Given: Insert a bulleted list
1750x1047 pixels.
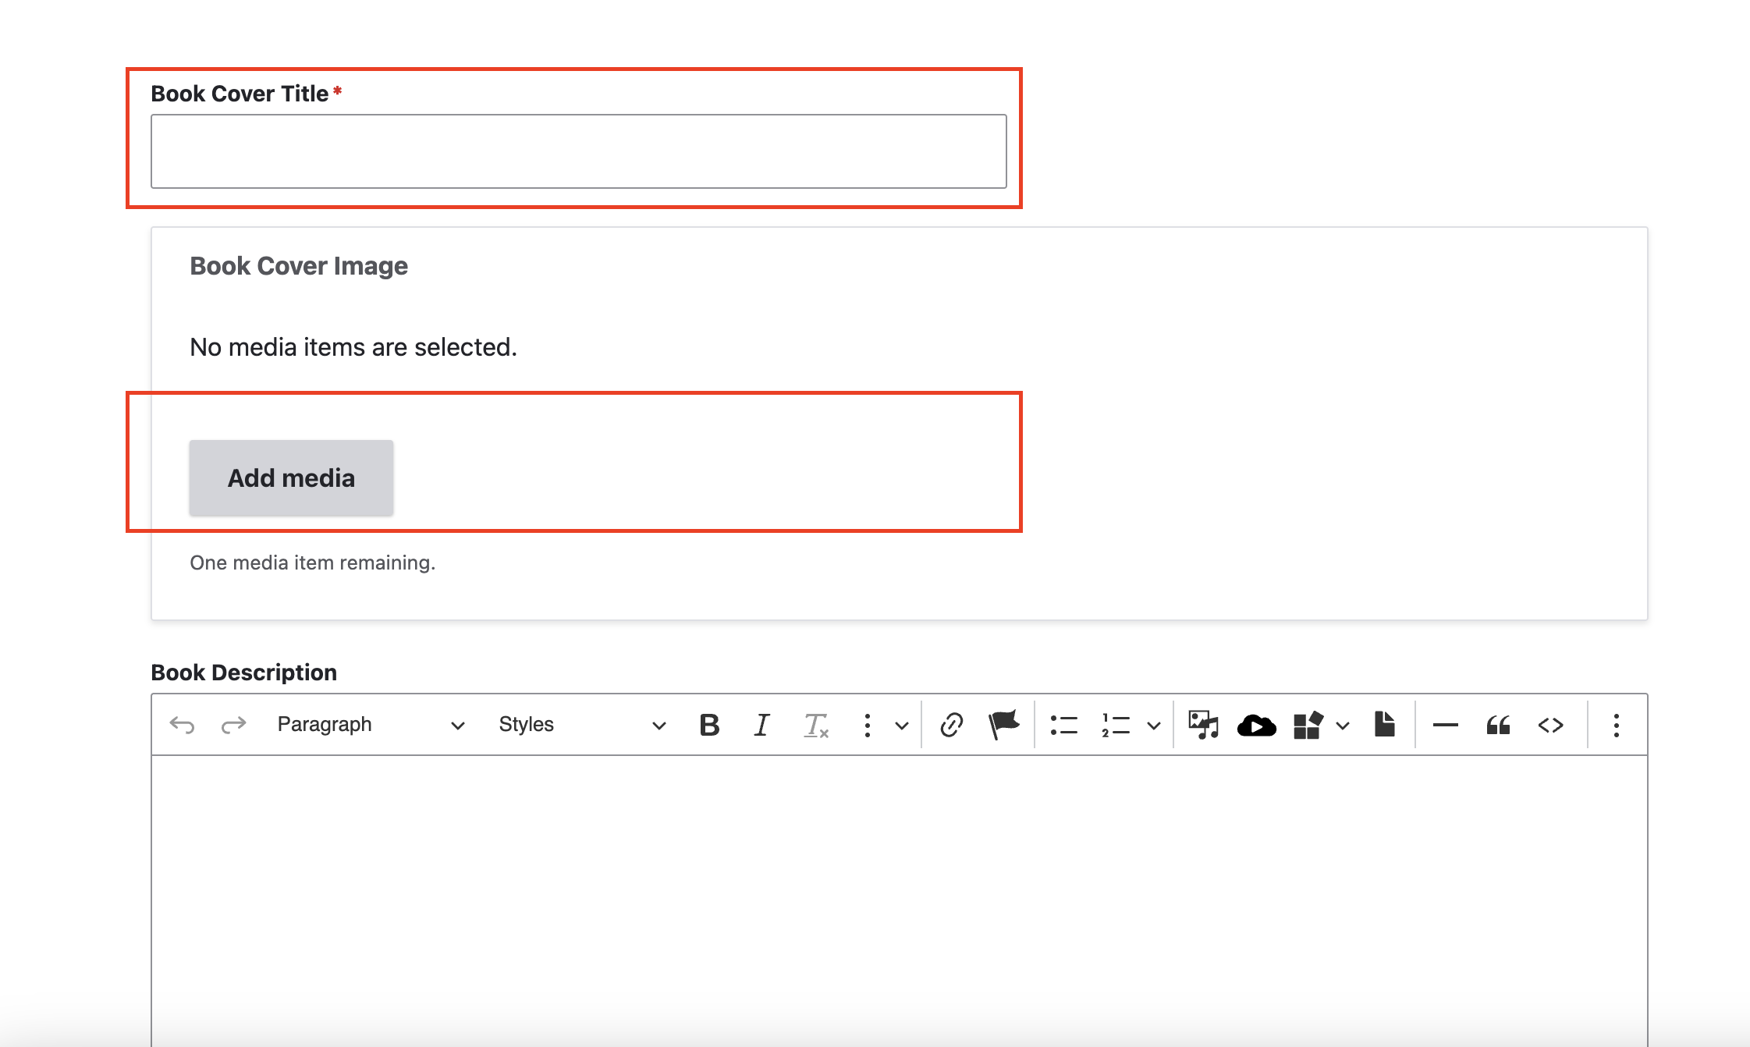Looking at the screenshot, I should (x=1063, y=725).
